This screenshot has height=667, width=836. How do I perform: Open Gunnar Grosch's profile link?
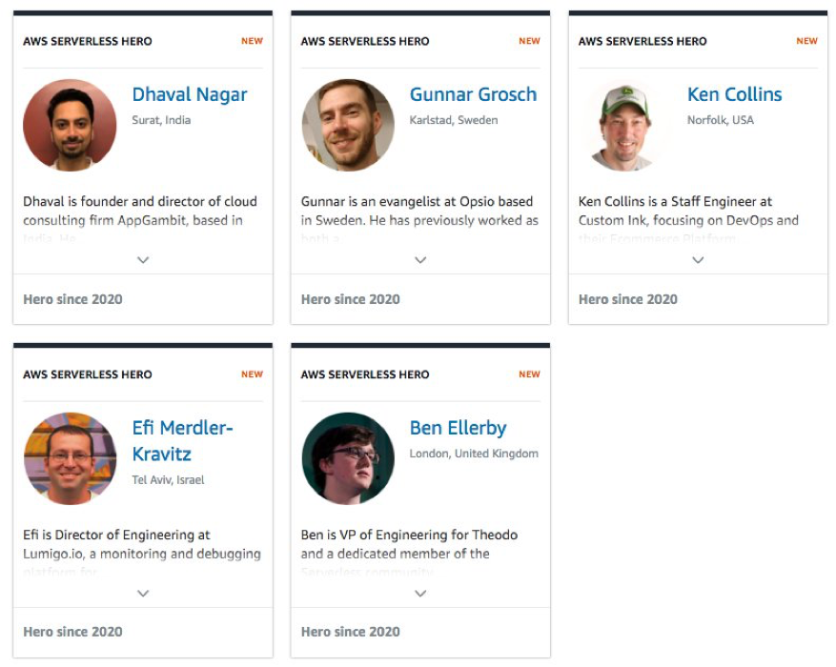point(473,95)
